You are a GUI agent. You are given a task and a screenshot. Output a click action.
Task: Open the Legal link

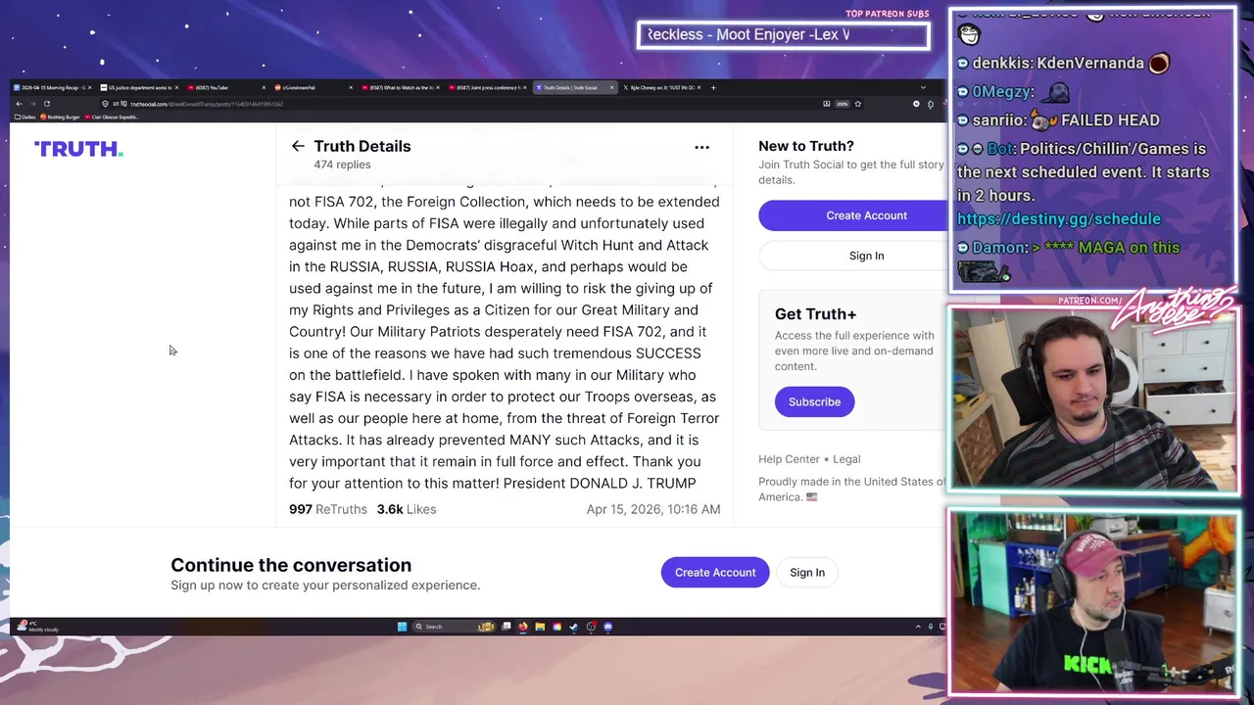tap(846, 459)
